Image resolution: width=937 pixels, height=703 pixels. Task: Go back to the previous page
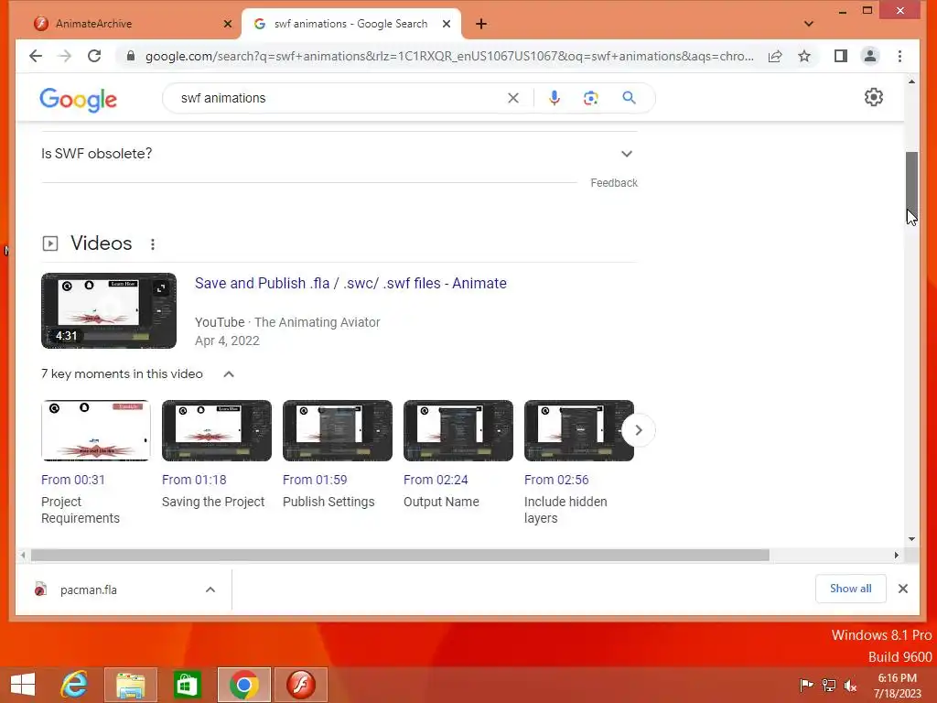(x=36, y=56)
